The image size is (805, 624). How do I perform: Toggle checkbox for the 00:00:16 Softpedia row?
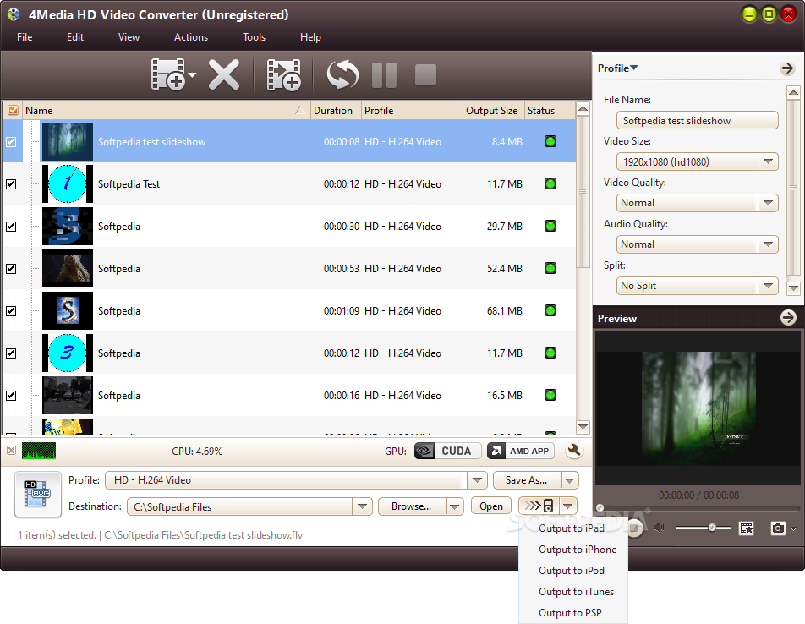click(11, 396)
